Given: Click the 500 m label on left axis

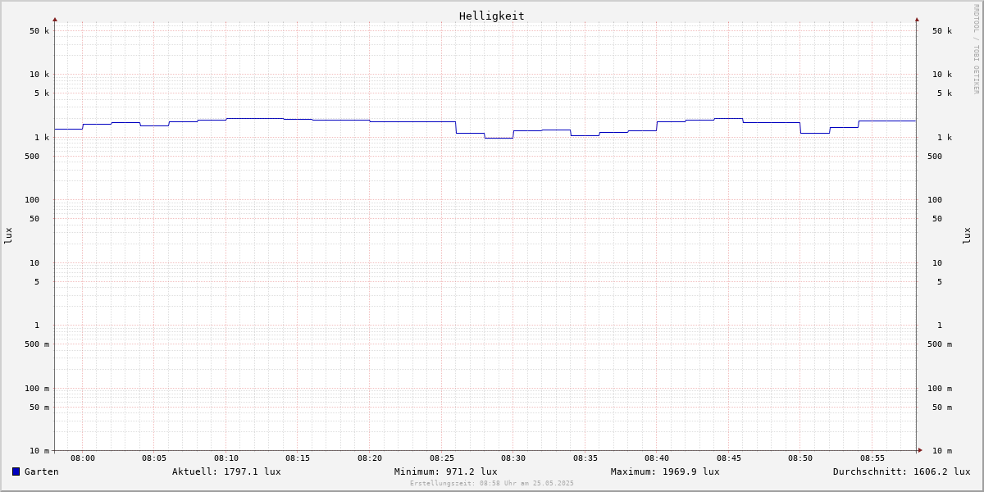Looking at the screenshot, I should [x=37, y=344].
